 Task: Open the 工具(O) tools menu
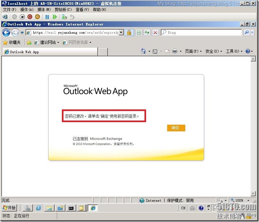coord(234,52)
